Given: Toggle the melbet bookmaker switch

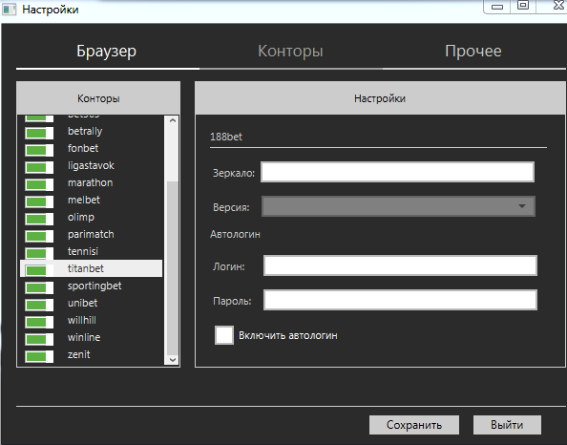Looking at the screenshot, I should (39, 201).
